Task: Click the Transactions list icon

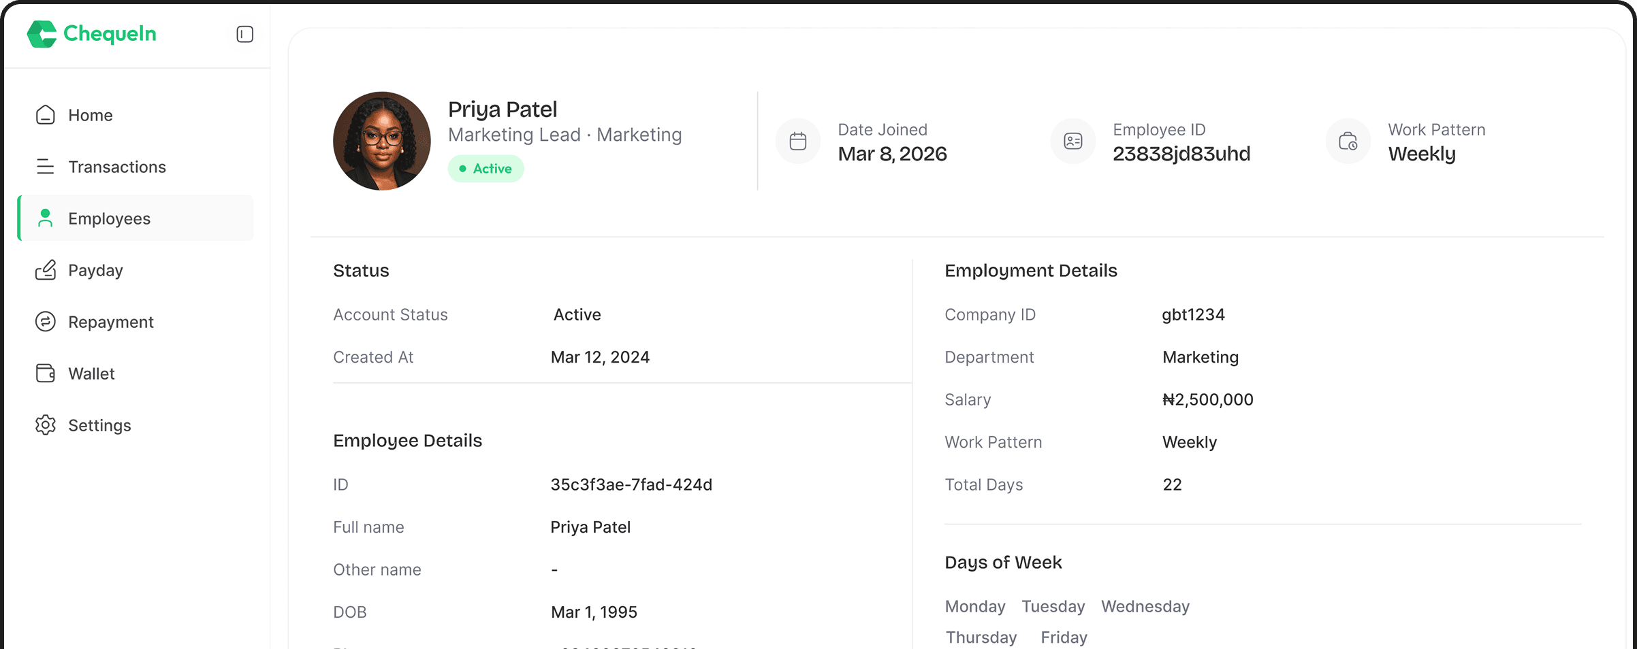Action: [45, 167]
